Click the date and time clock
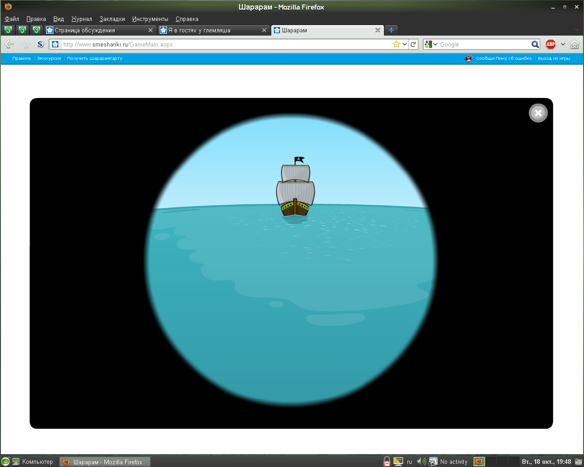Screen dimensions: 584x467 tap(547, 462)
